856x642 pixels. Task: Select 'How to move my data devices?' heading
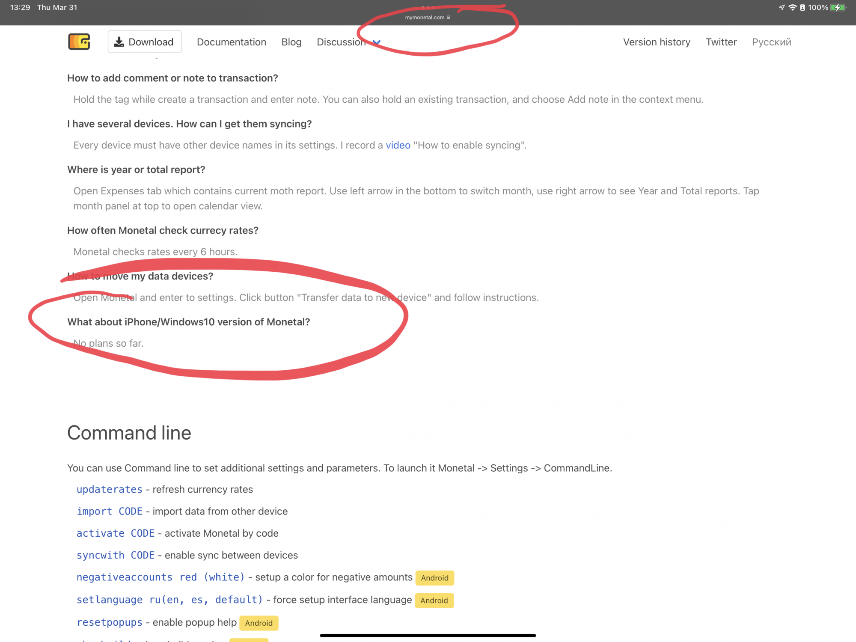point(140,276)
